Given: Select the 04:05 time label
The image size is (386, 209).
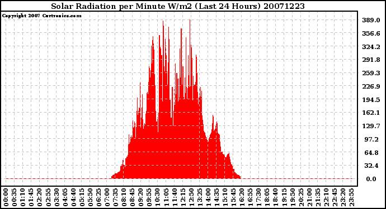Looking at the screenshot, I should point(65,197).
